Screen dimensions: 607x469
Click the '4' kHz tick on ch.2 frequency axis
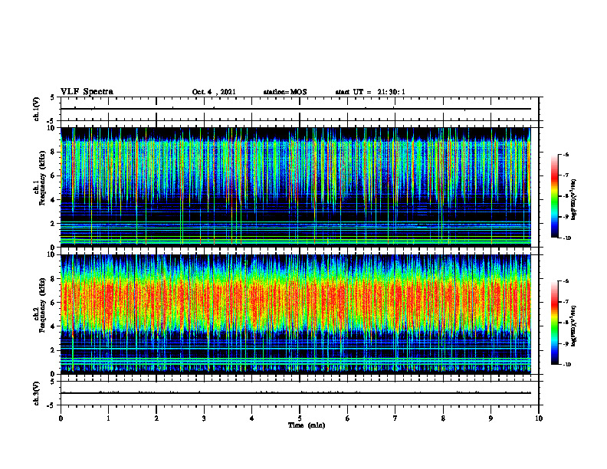tap(54, 326)
